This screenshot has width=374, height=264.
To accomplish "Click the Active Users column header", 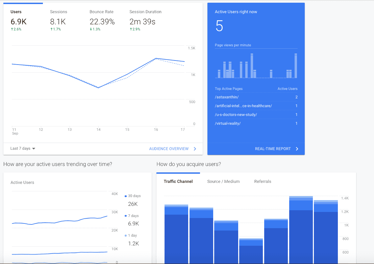I will pyautogui.click(x=288, y=89).
